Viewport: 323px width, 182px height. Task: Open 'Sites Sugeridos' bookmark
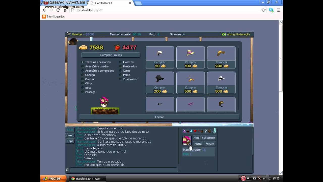(x=53, y=16)
